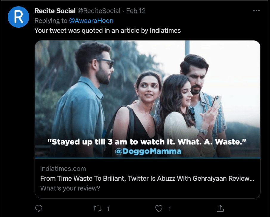270x217 pixels.
Task: Open the @AwaaraHoon mention link
Action: pos(91,21)
